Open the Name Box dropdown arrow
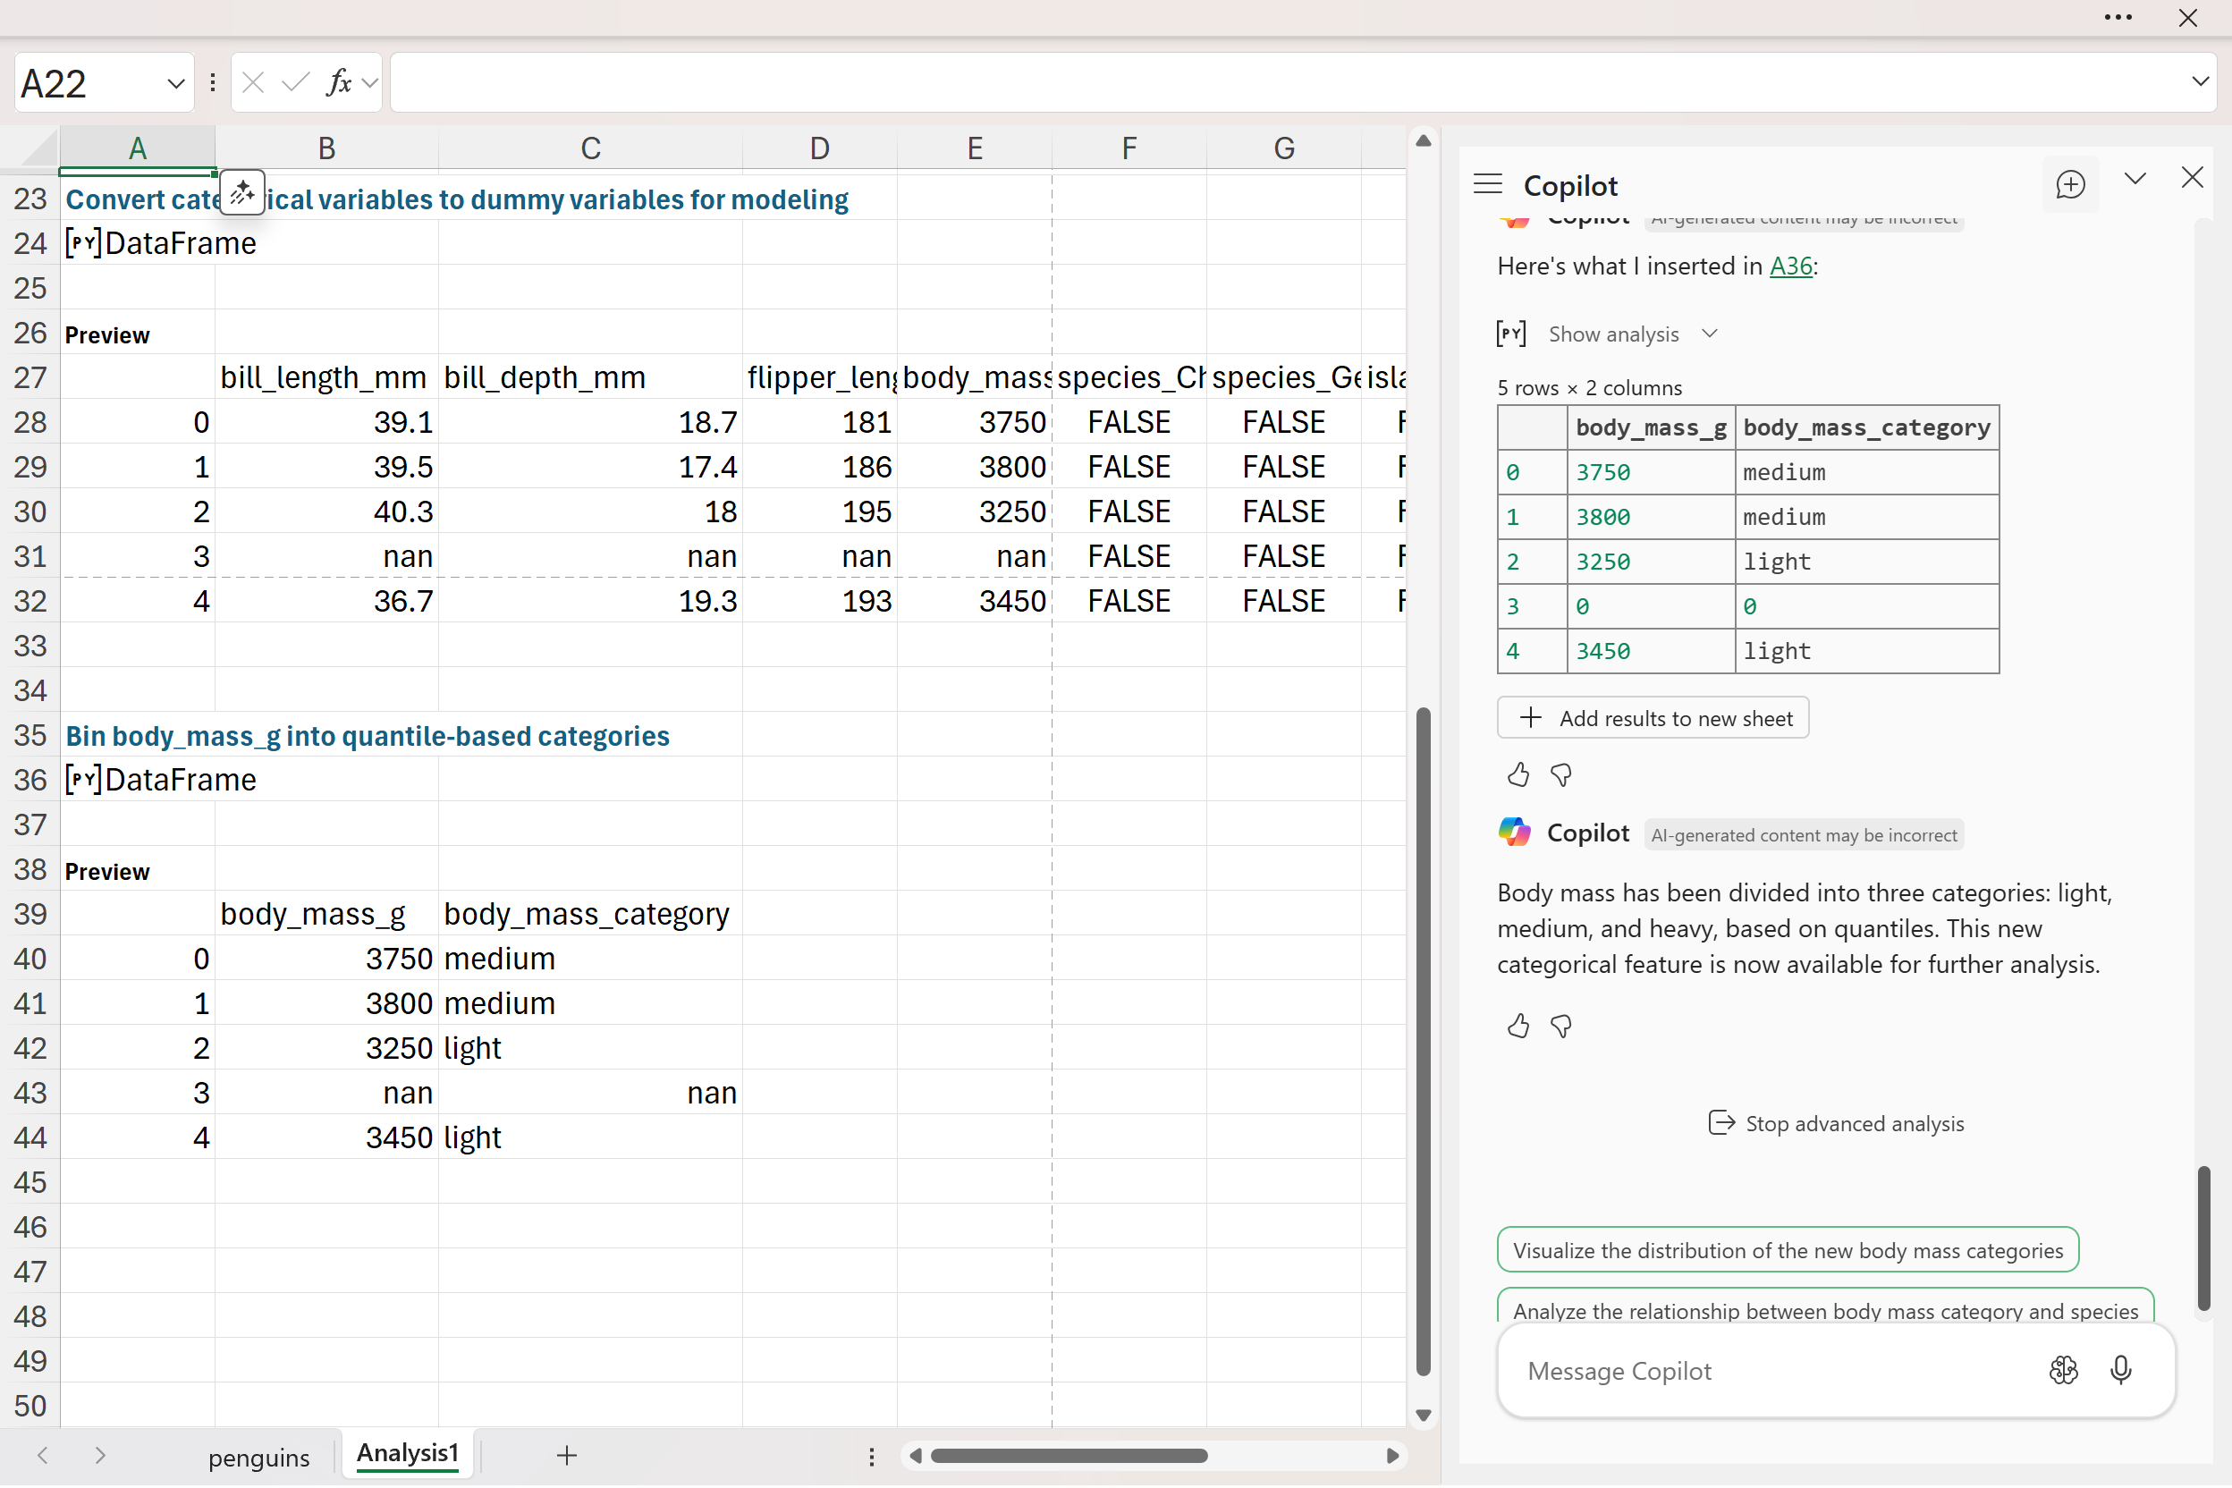This screenshot has height=1488, width=2232. [x=175, y=83]
